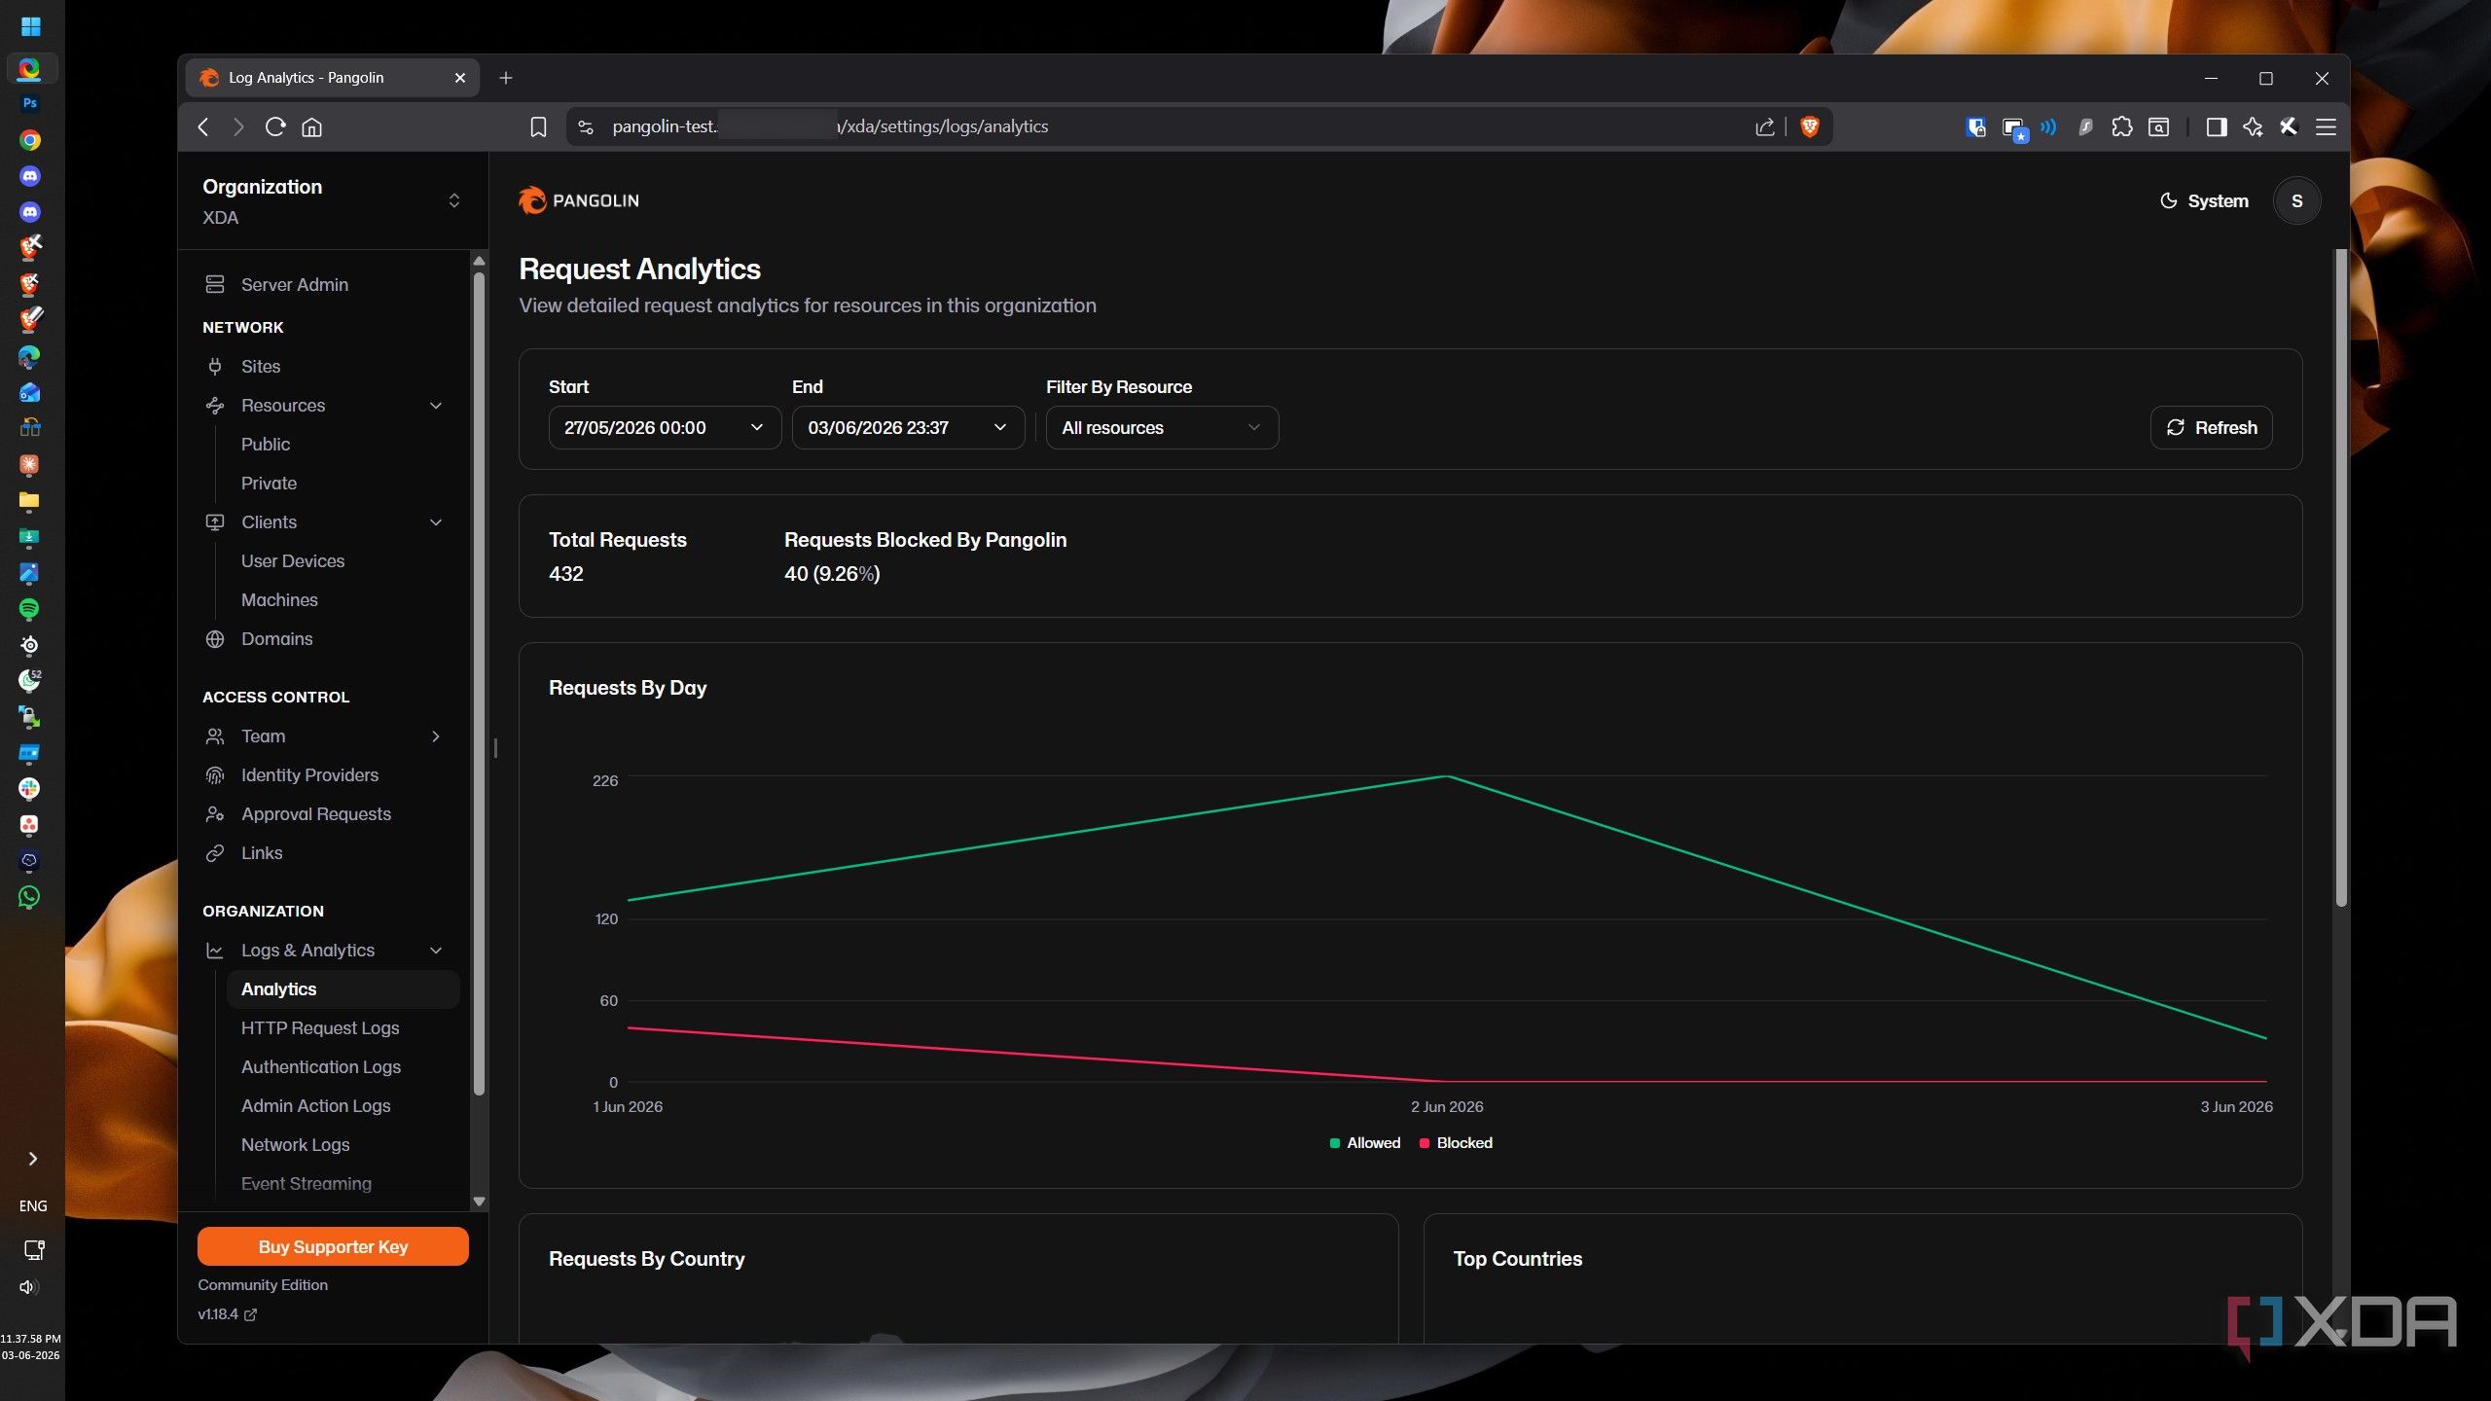Open the Organization XDA switcher

point(333,200)
